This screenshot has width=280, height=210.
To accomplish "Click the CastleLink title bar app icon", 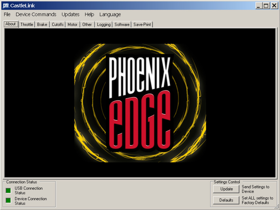I will 6,6.
